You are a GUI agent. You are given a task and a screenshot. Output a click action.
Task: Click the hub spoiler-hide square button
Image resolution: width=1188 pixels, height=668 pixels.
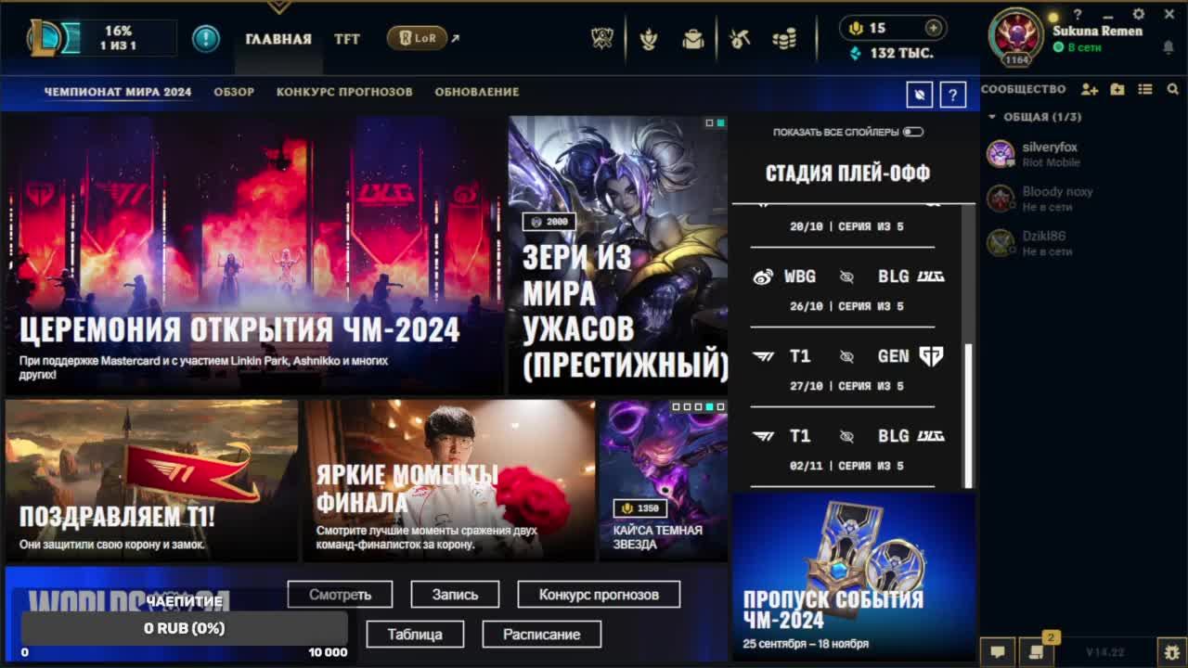(x=919, y=95)
